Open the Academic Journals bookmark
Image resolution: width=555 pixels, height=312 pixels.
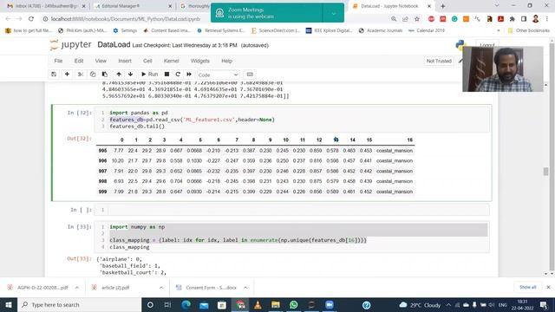tap(381, 30)
